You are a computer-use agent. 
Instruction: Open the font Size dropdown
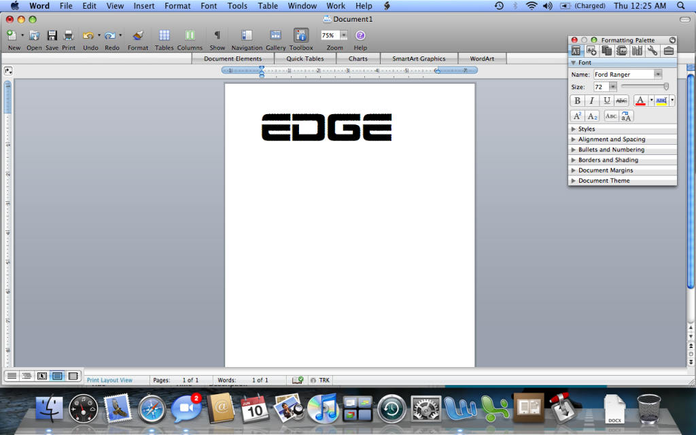(x=612, y=87)
